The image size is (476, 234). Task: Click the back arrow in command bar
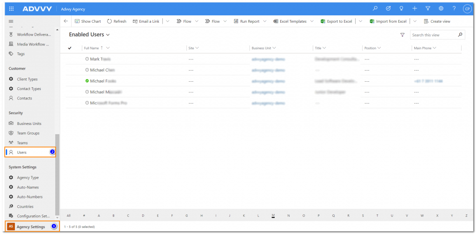66,21
